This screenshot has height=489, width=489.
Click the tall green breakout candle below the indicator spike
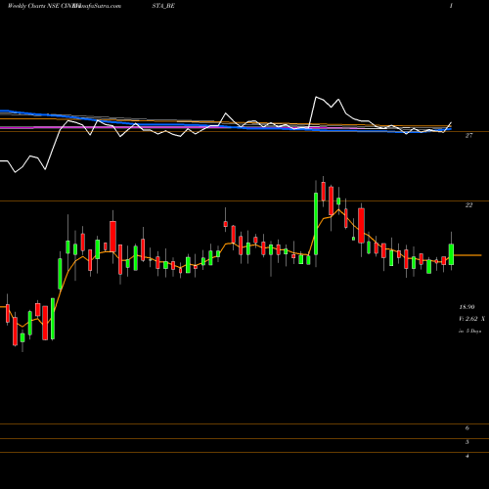click(316, 224)
